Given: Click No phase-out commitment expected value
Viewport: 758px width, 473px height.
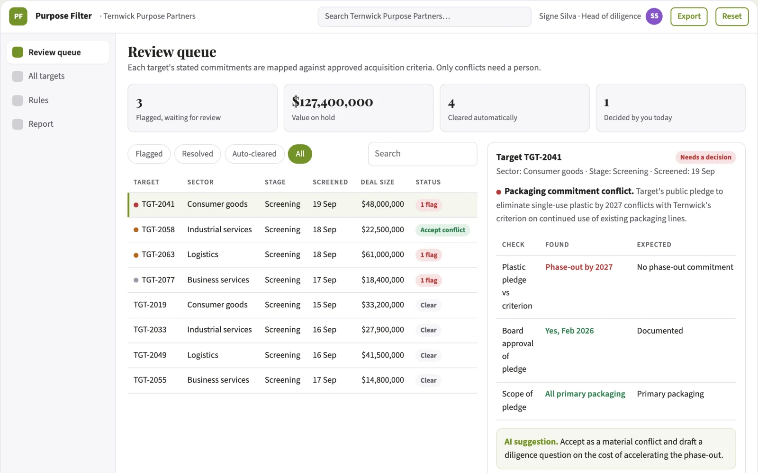Looking at the screenshot, I should click(x=685, y=267).
